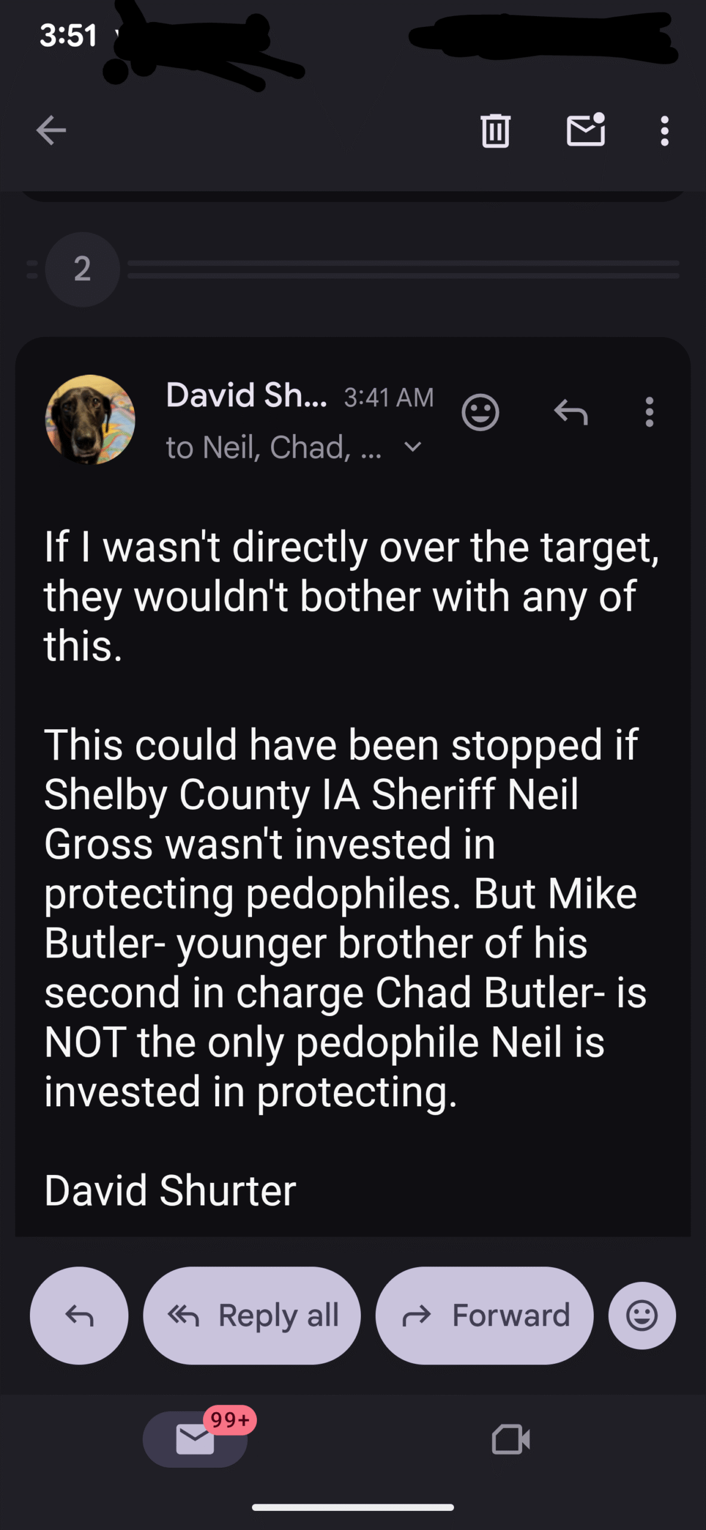Tap the sender's dog profile picture
This screenshot has width=706, height=1530.
pyautogui.click(x=90, y=420)
